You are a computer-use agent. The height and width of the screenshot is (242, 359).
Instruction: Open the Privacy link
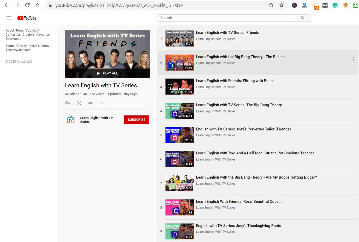[22, 46]
